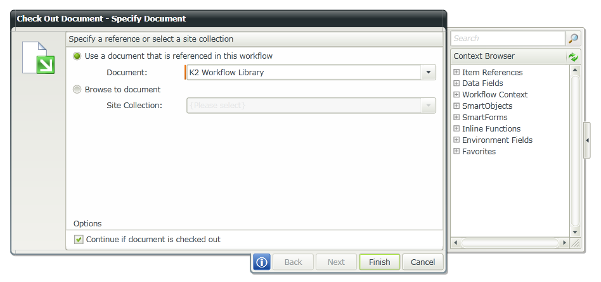Expand the Workflow Context node
Image resolution: width=601 pixels, height=282 pixels.
pyautogui.click(x=456, y=95)
